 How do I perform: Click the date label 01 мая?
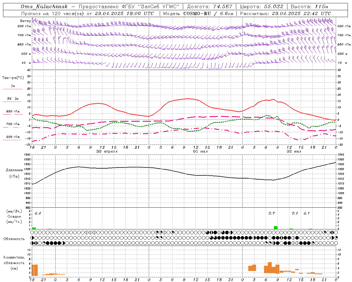200,151
